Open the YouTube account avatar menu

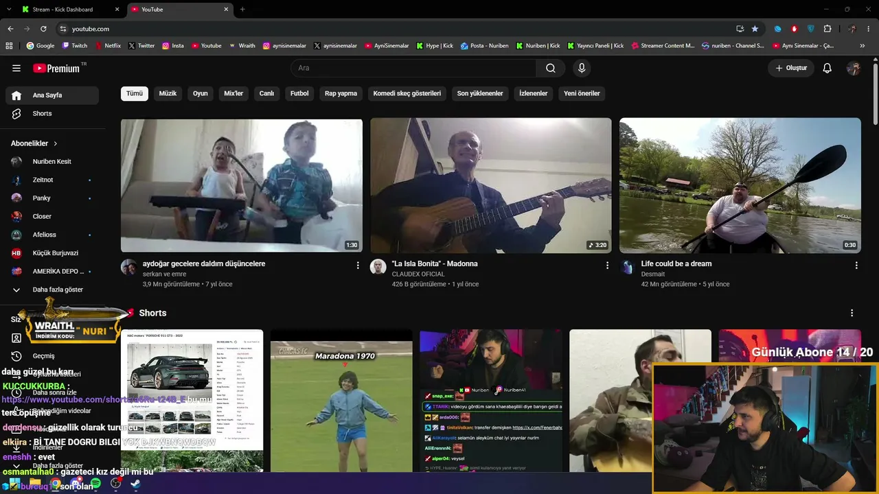(854, 68)
